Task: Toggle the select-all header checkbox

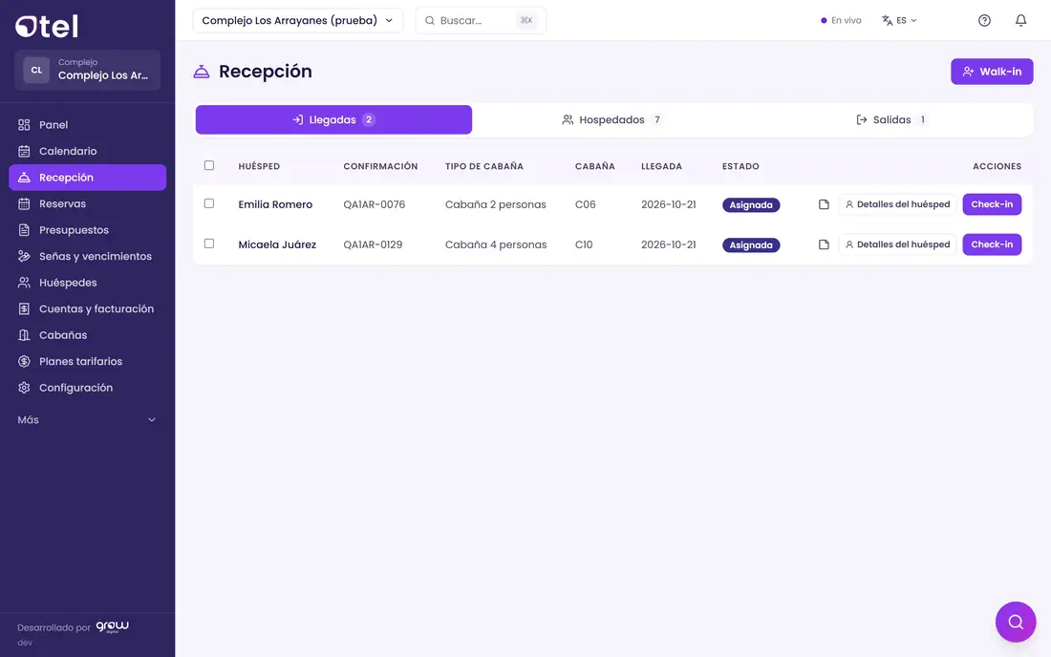Action: click(x=209, y=165)
